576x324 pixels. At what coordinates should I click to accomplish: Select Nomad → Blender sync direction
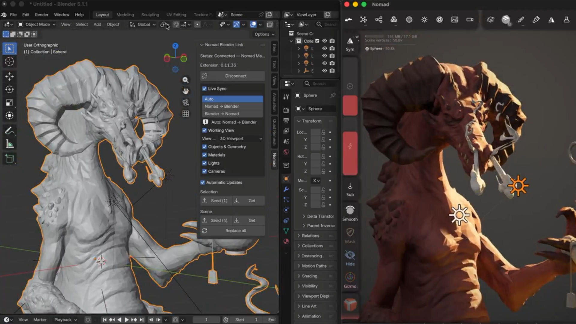click(232, 106)
